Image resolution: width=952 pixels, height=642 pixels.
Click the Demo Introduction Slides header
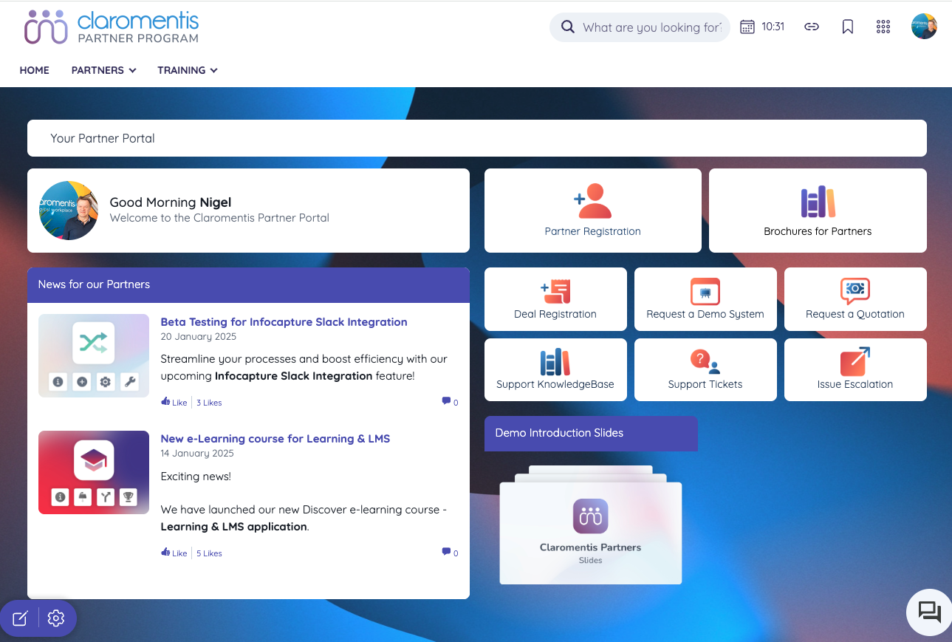click(591, 433)
